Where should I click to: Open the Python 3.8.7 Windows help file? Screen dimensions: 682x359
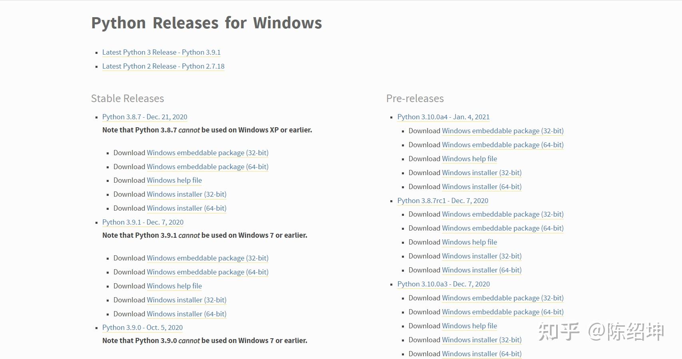(174, 180)
